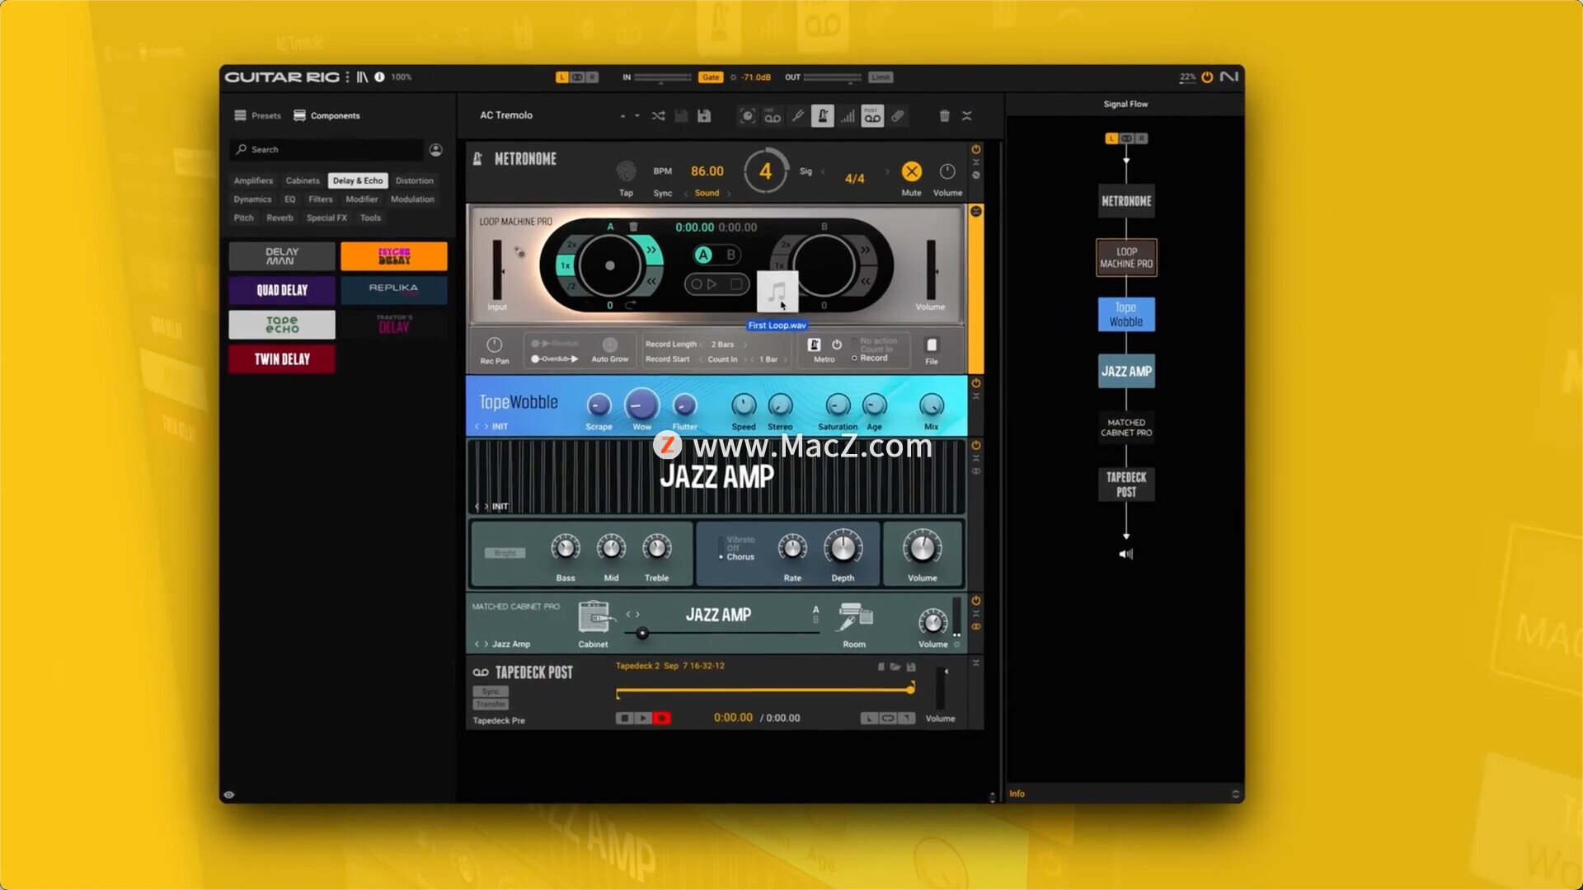1583x890 pixels.
Task: Click the component Search field
Action: (x=326, y=150)
